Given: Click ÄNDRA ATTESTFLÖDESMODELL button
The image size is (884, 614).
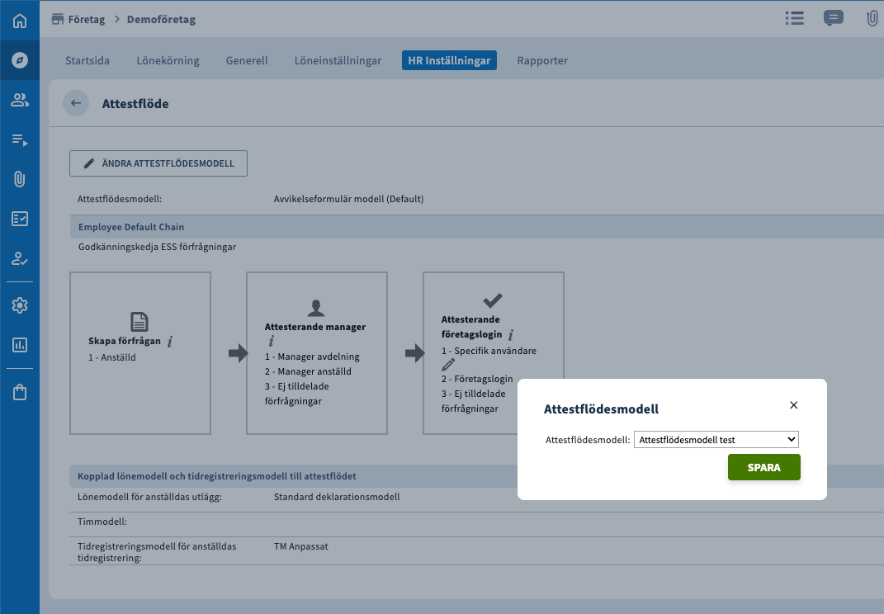Looking at the screenshot, I should 158,163.
